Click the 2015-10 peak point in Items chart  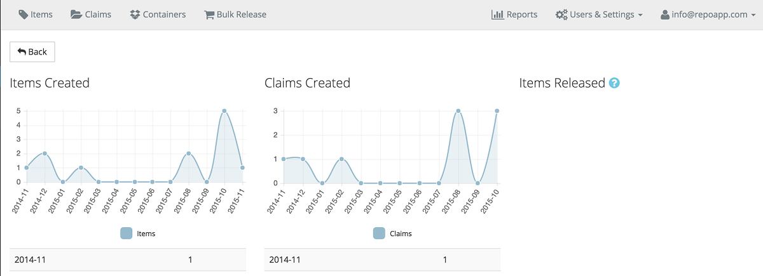coord(224,111)
